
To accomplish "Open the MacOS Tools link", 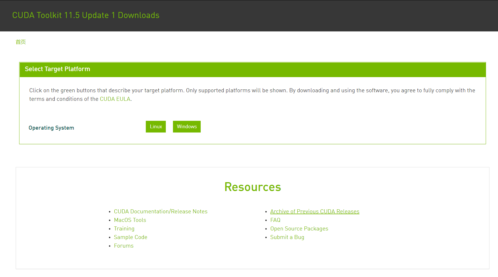I will (130, 220).
